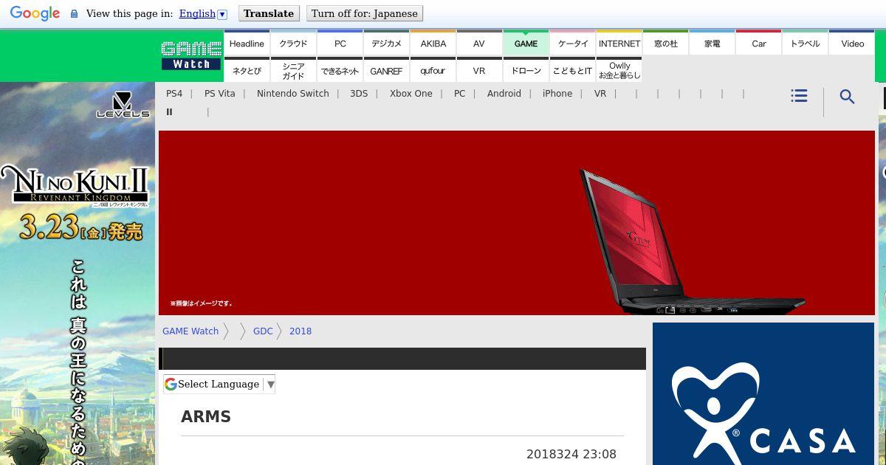Click the lock icon beside Google logo
The image size is (886, 465).
[x=74, y=14]
